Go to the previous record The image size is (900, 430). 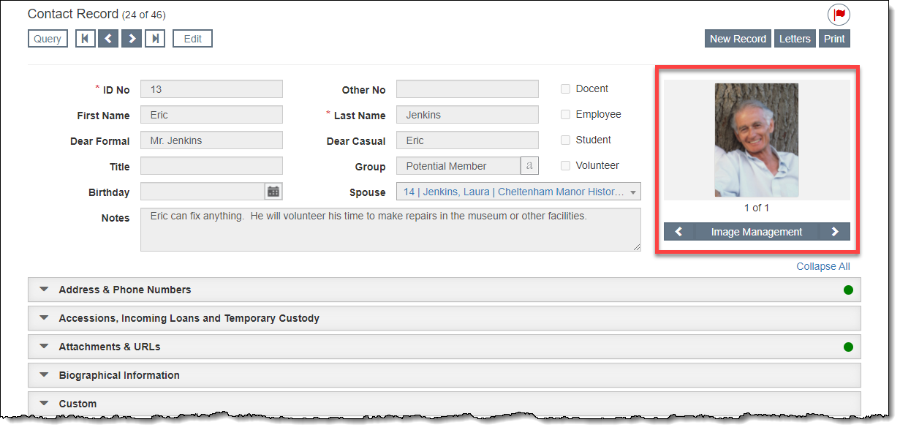pyautogui.click(x=108, y=39)
